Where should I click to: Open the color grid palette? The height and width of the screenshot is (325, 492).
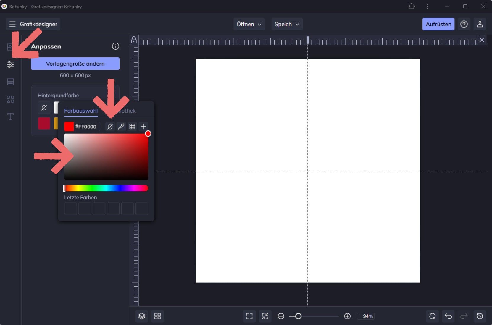(x=132, y=127)
